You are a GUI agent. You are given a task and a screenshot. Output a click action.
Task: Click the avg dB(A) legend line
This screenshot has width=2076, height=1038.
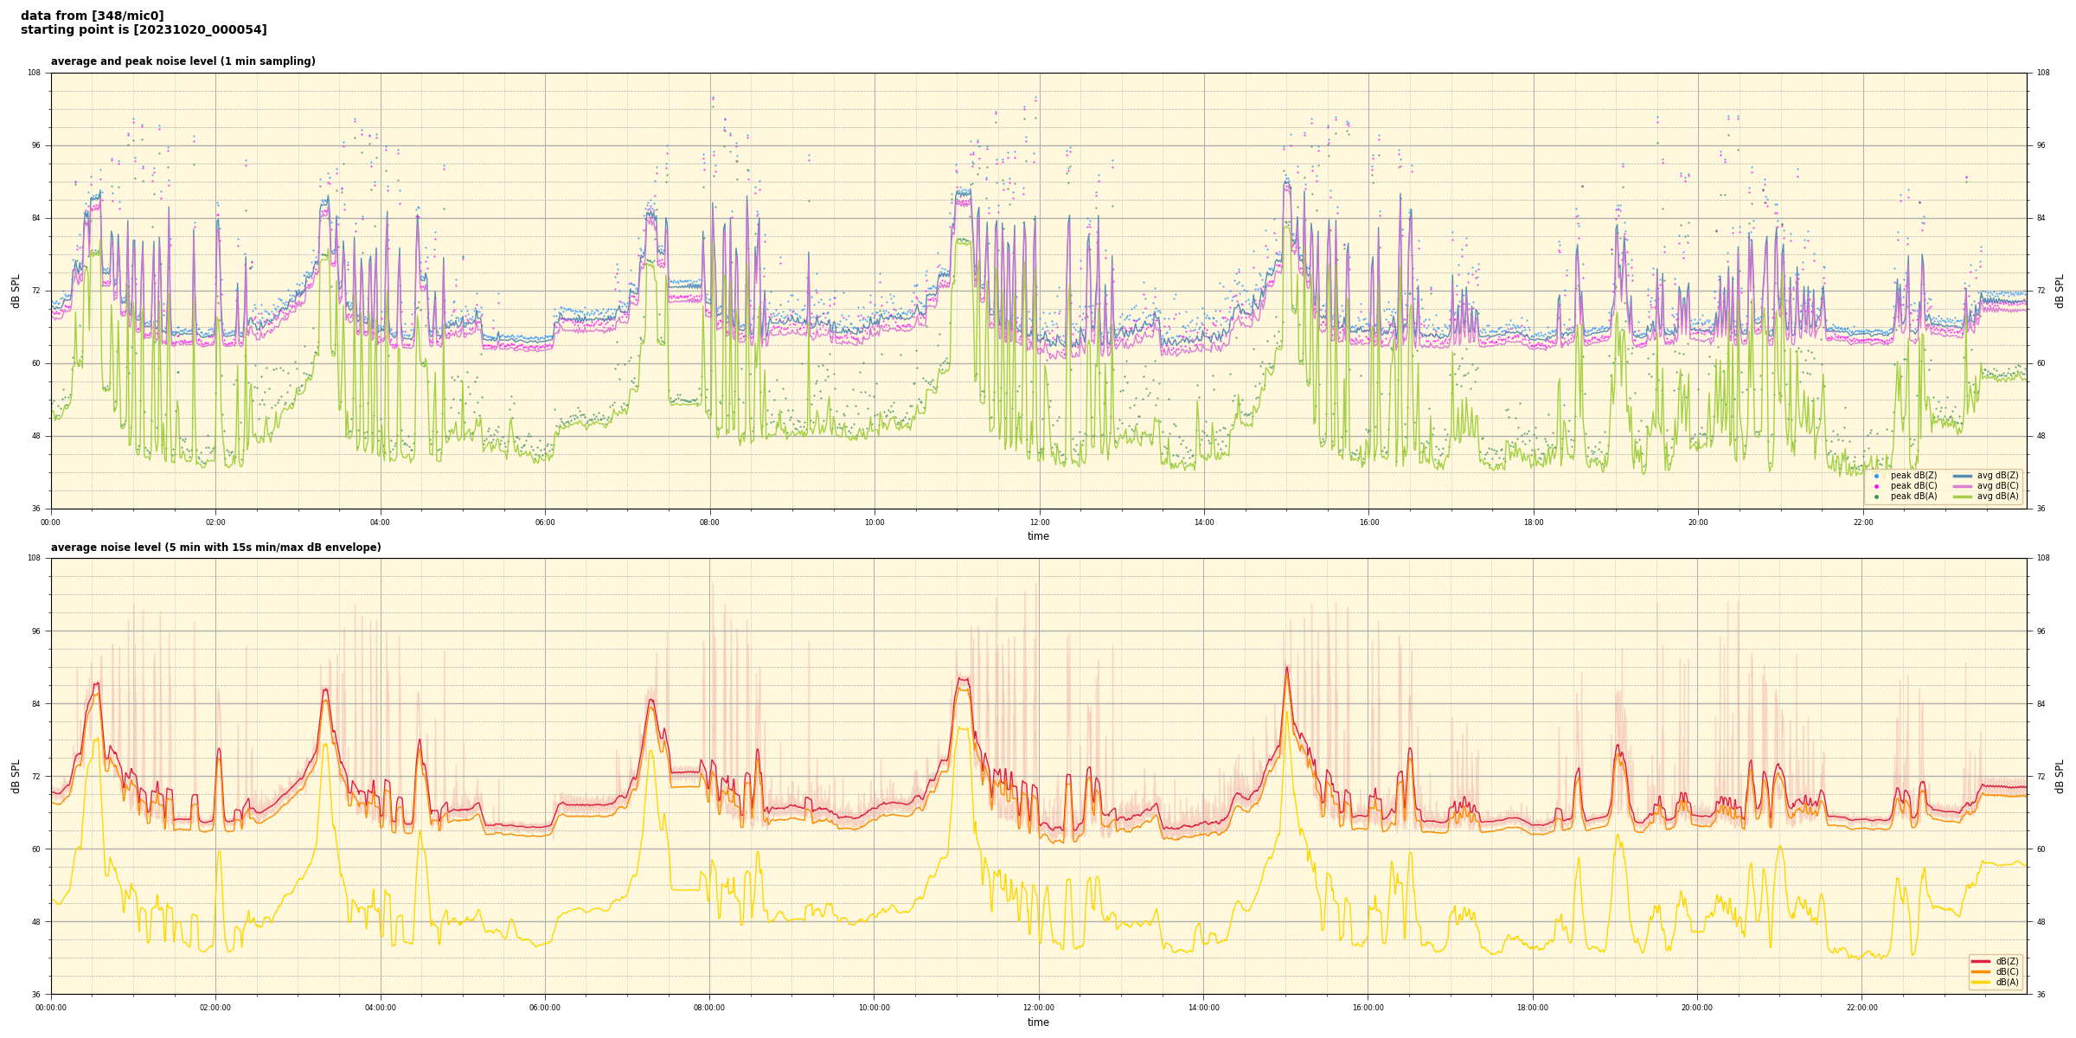click(1963, 497)
